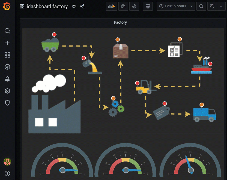This screenshot has height=180, width=227.
Task: Open the Last 6 hours time range picker
Action: tap(176, 6)
